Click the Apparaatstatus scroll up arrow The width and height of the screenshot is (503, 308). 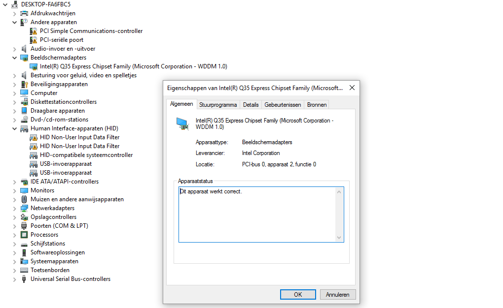point(339,192)
